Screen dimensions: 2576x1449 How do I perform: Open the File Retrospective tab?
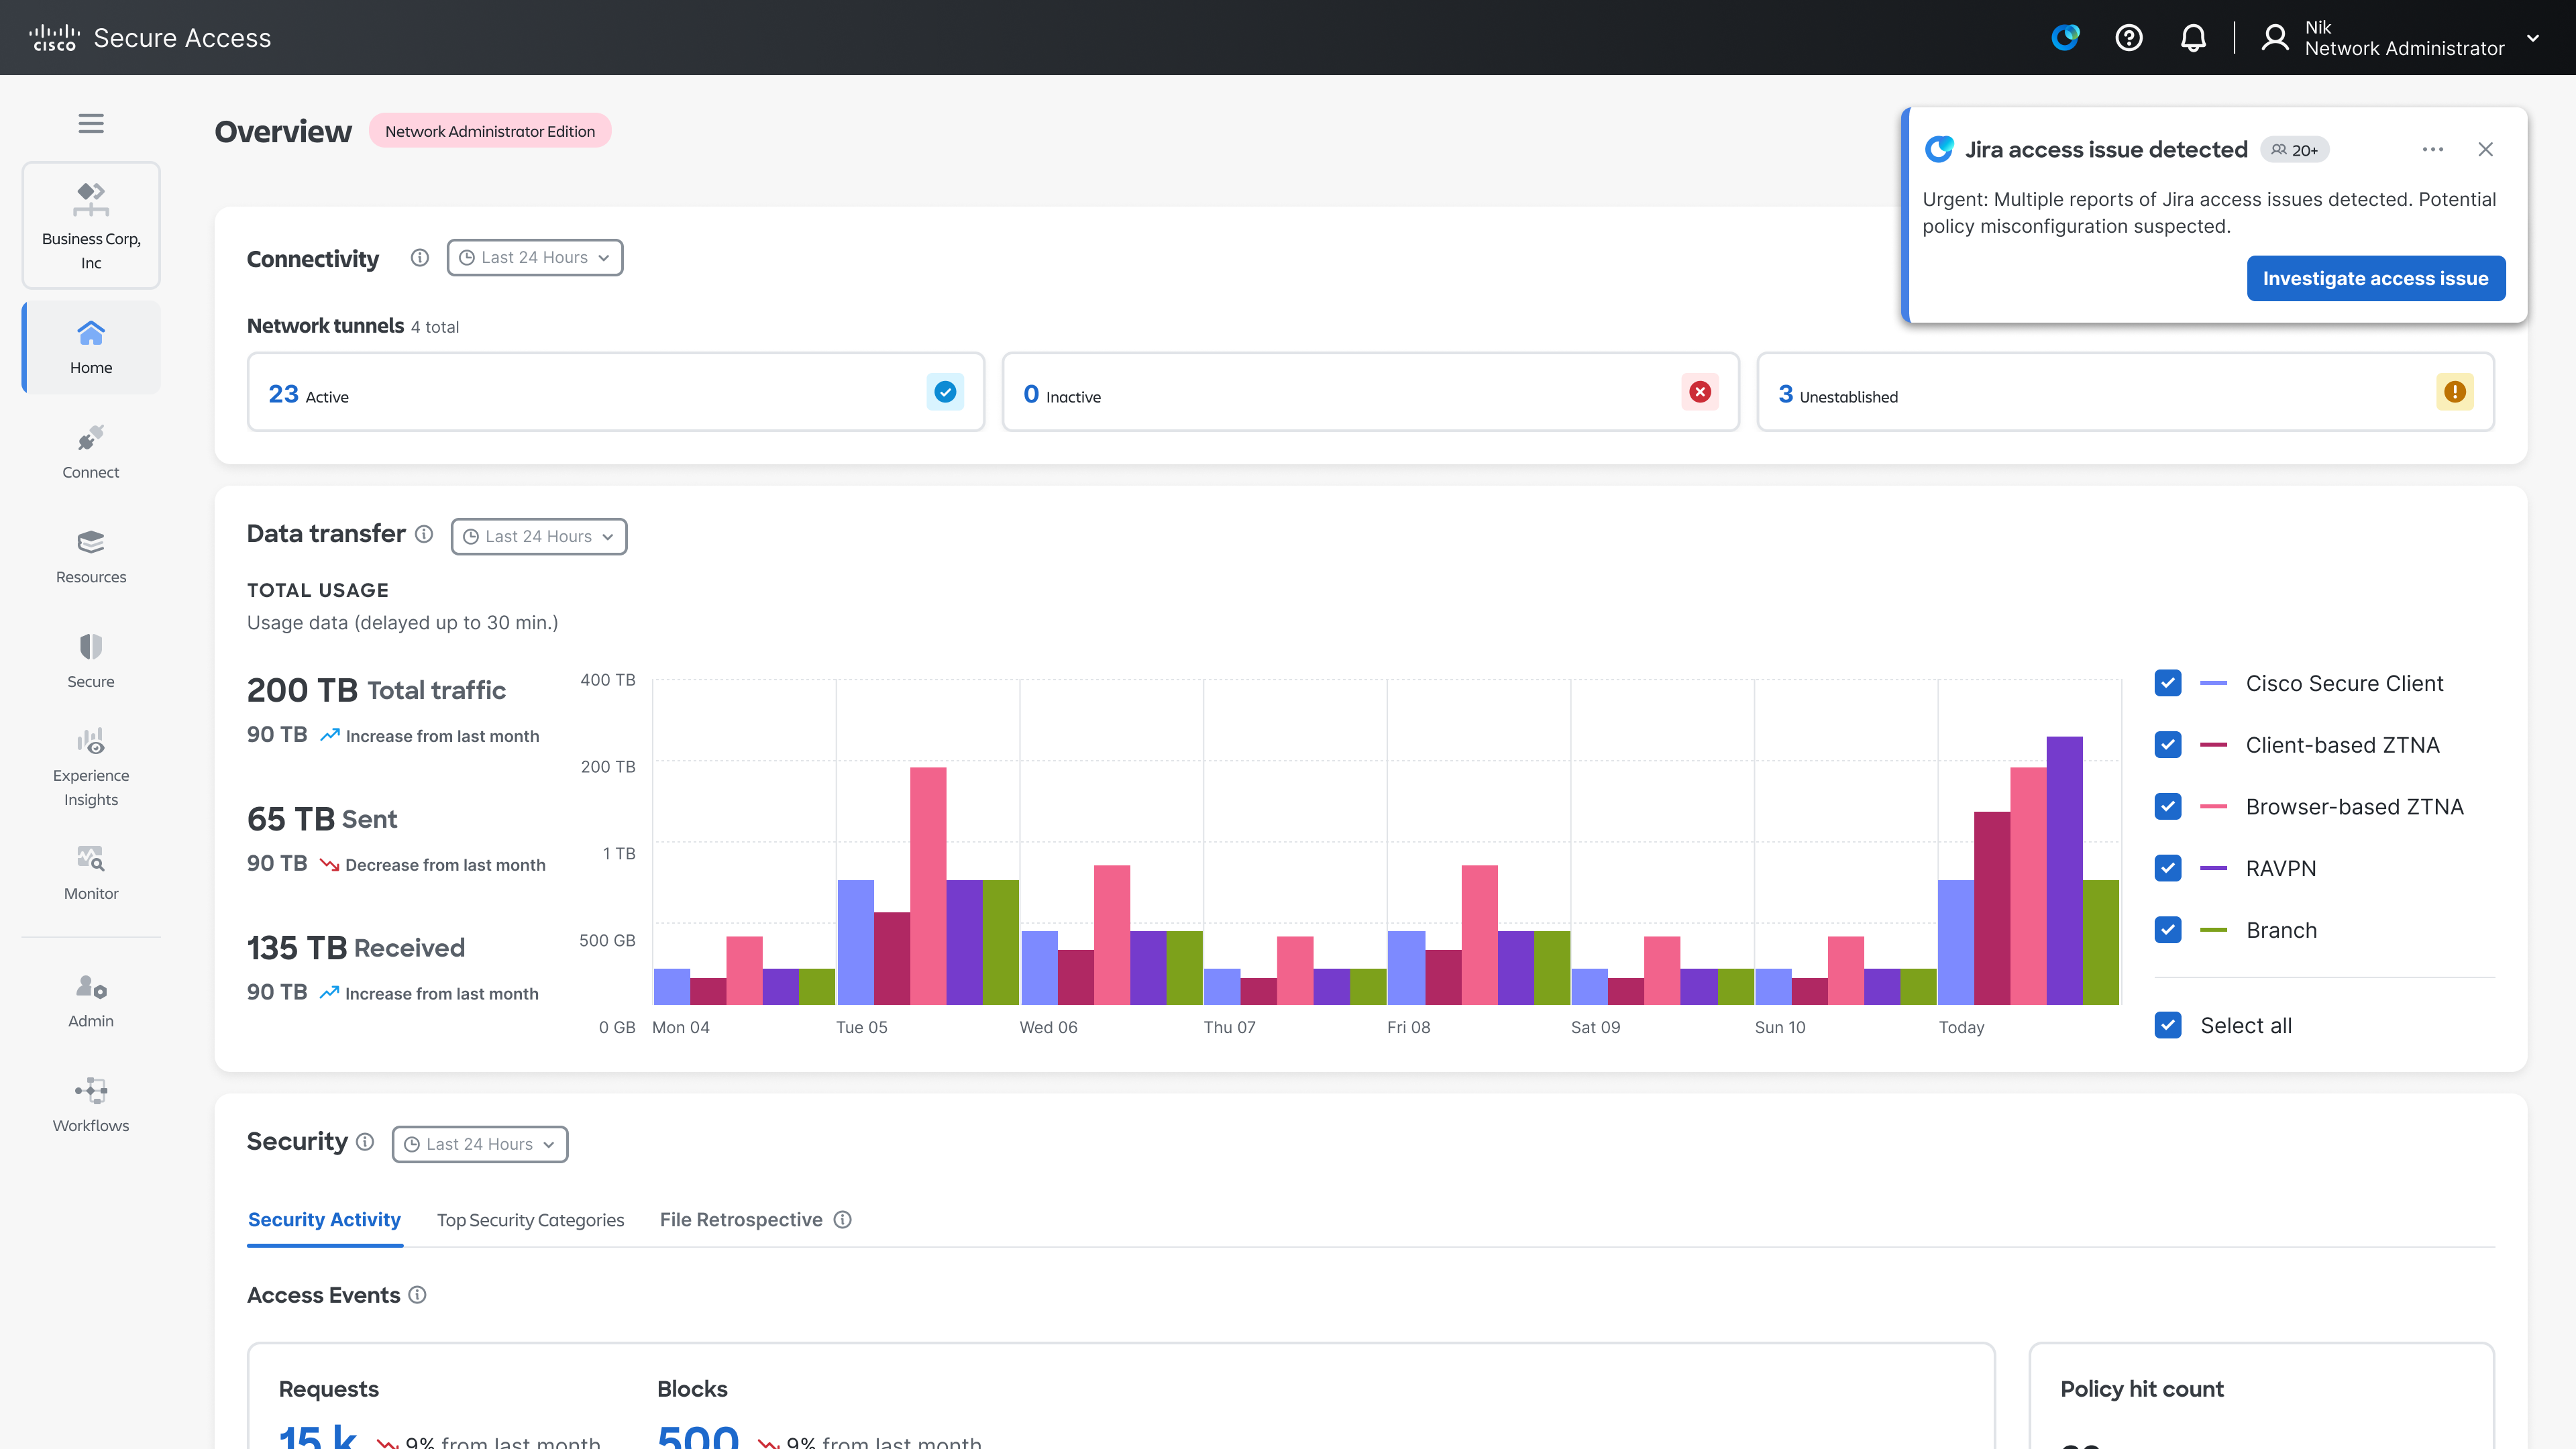(741, 1220)
